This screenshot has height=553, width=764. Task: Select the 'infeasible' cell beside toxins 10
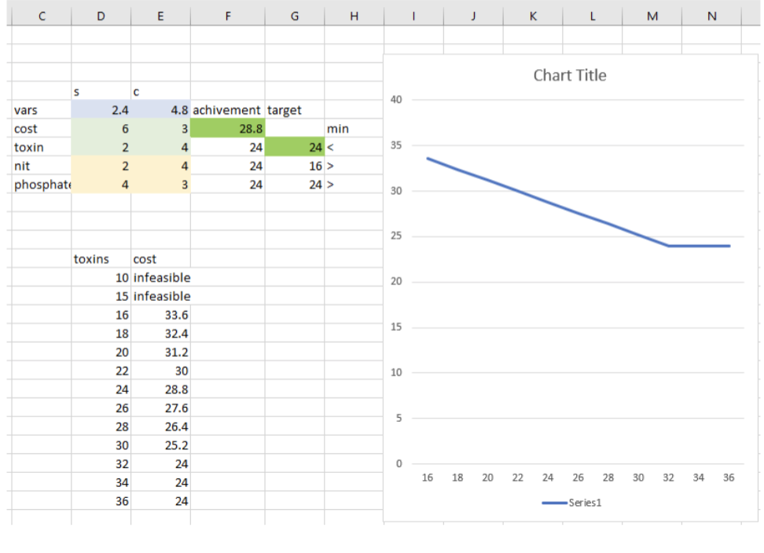(x=160, y=277)
